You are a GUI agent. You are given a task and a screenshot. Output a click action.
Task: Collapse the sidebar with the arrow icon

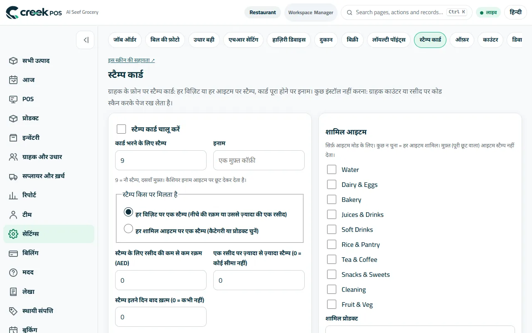click(85, 40)
